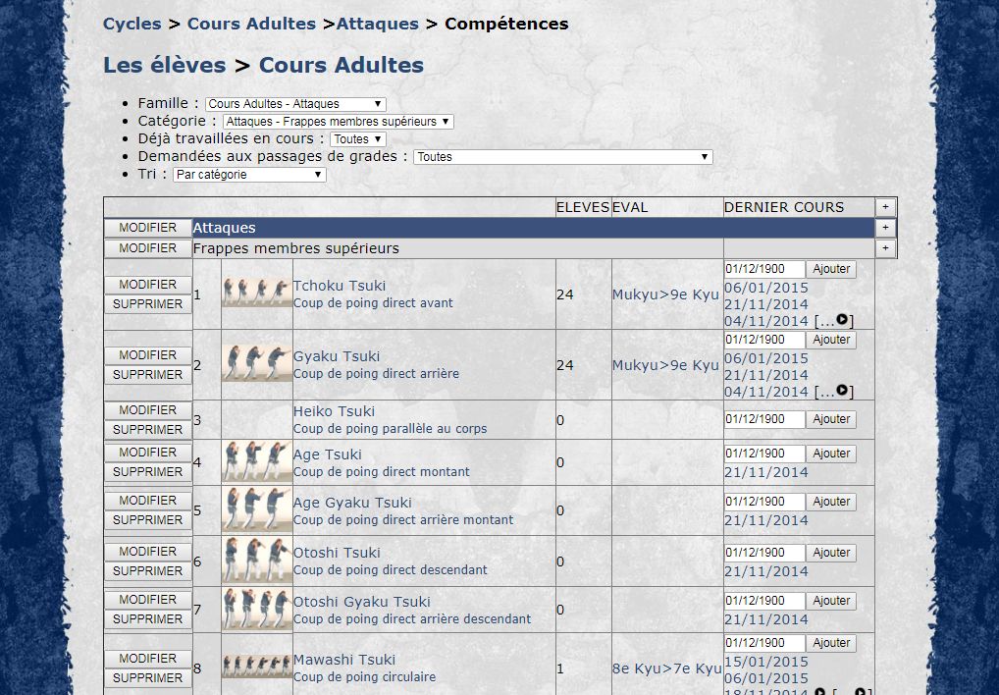The height and width of the screenshot is (695, 999).
Task: Open the Demandées aux passages de grades dropdown
Action: [x=562, y=157]
